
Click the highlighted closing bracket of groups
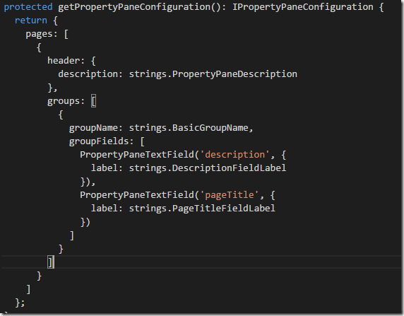click(x=51, y=262)
